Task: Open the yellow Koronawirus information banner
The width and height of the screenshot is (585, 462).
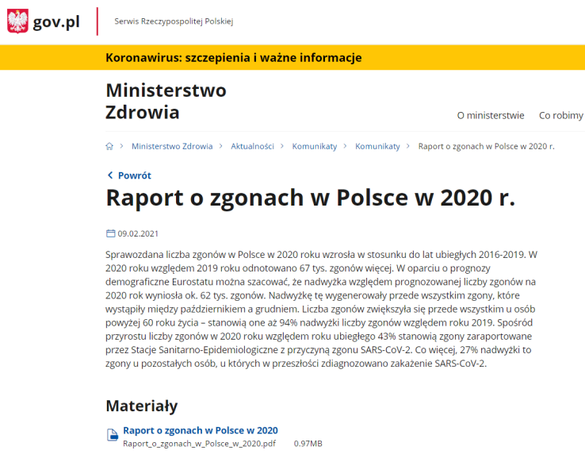Action: pyautogui.click(x=233, y=58)
